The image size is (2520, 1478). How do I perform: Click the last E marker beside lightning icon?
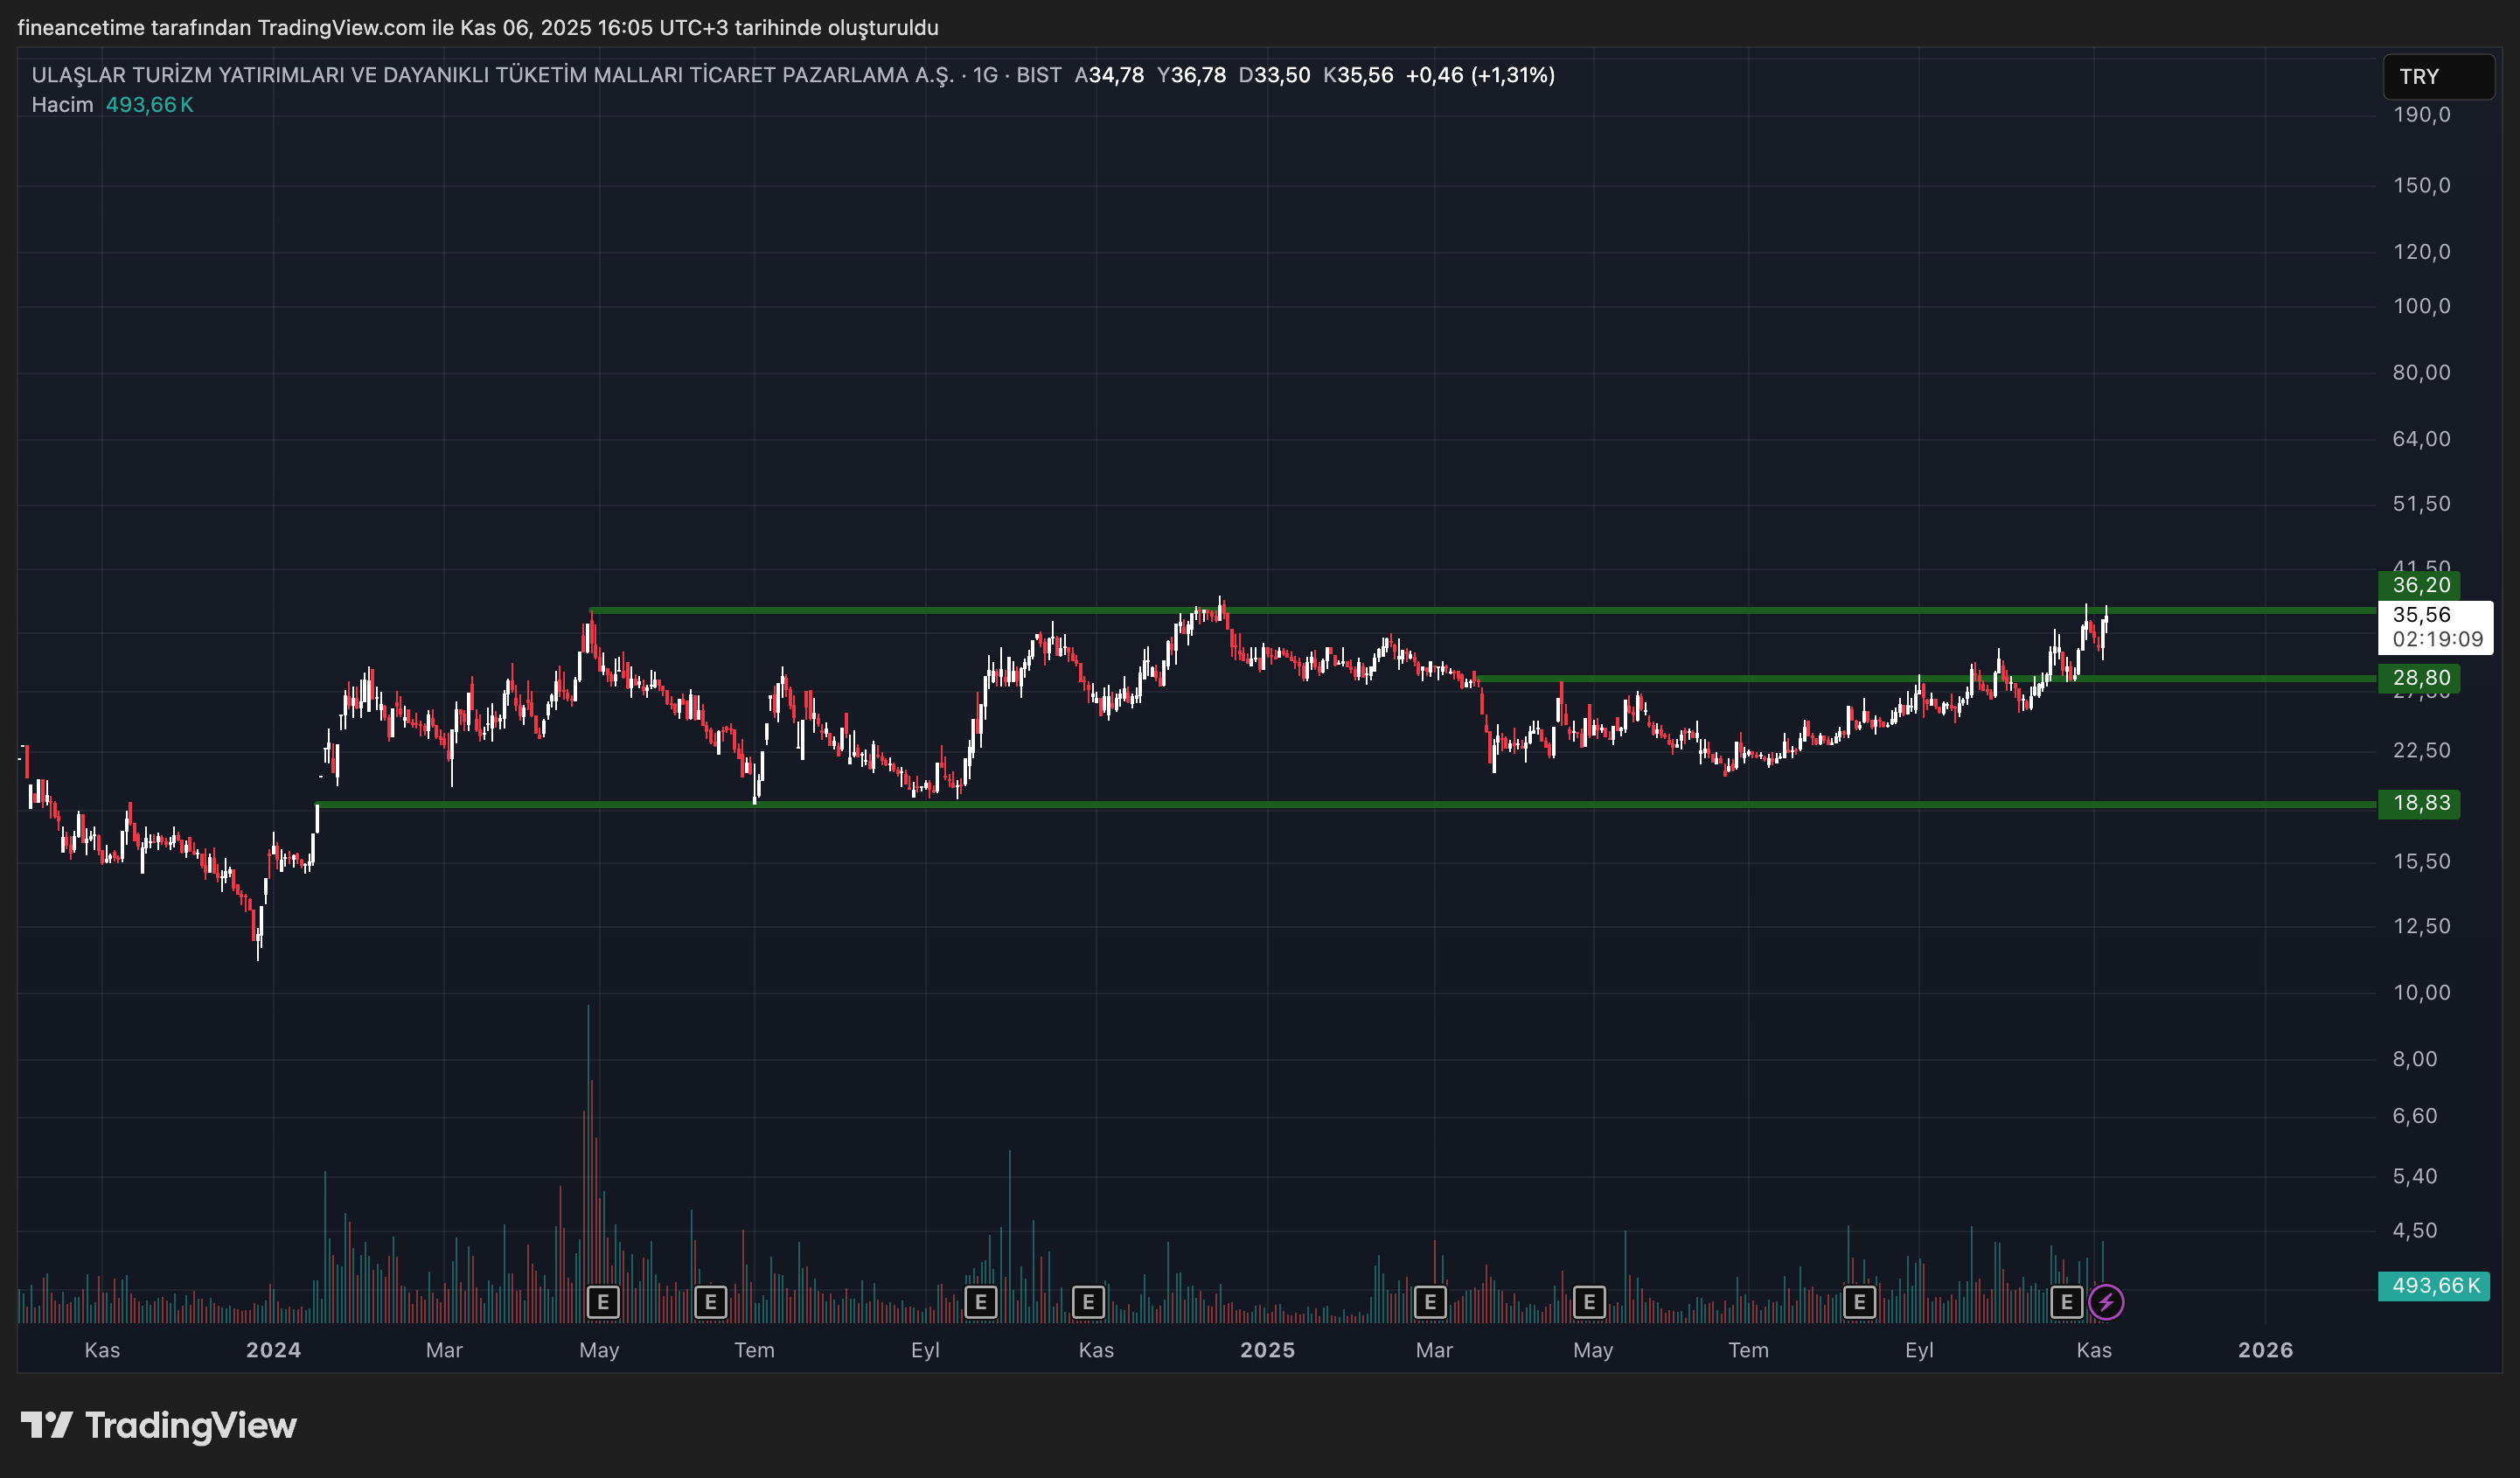[x=2066, y=1302]
